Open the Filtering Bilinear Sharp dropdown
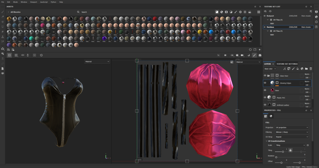The image size is (319, 168). click(292, 132)
